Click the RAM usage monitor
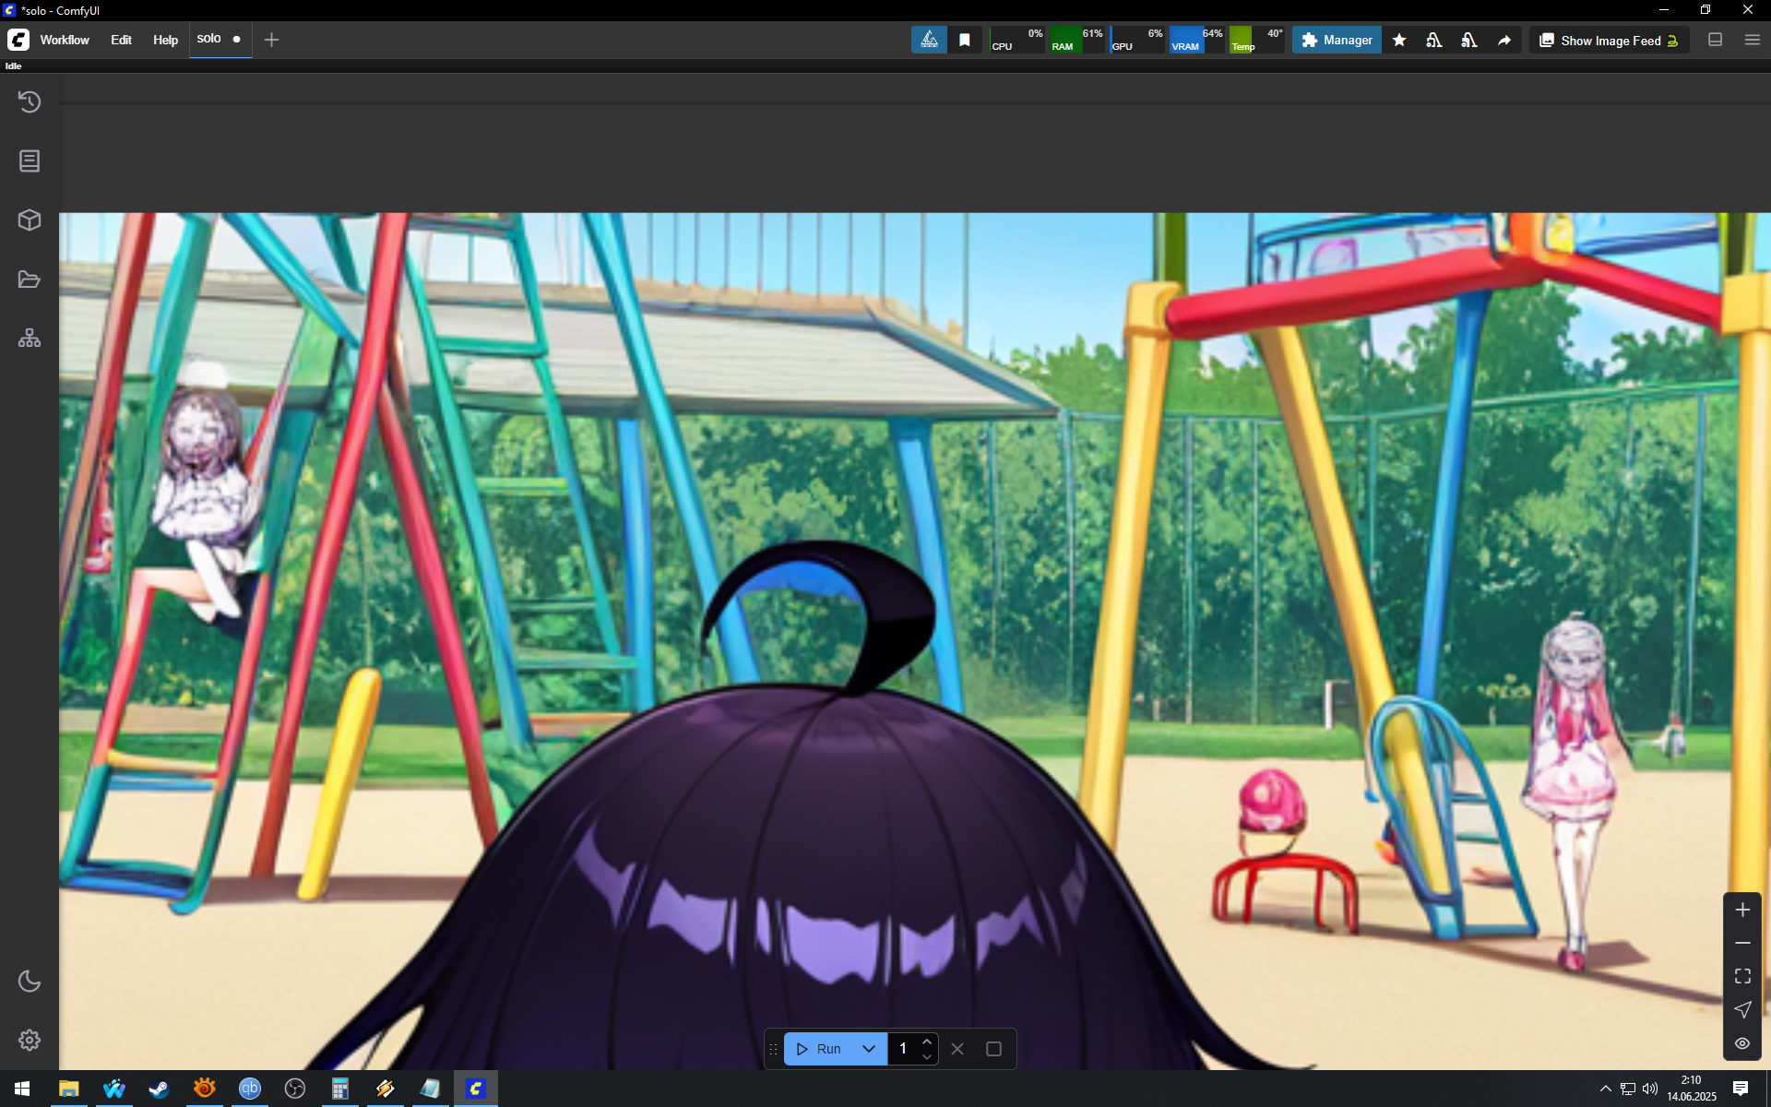 [1076, 40]
